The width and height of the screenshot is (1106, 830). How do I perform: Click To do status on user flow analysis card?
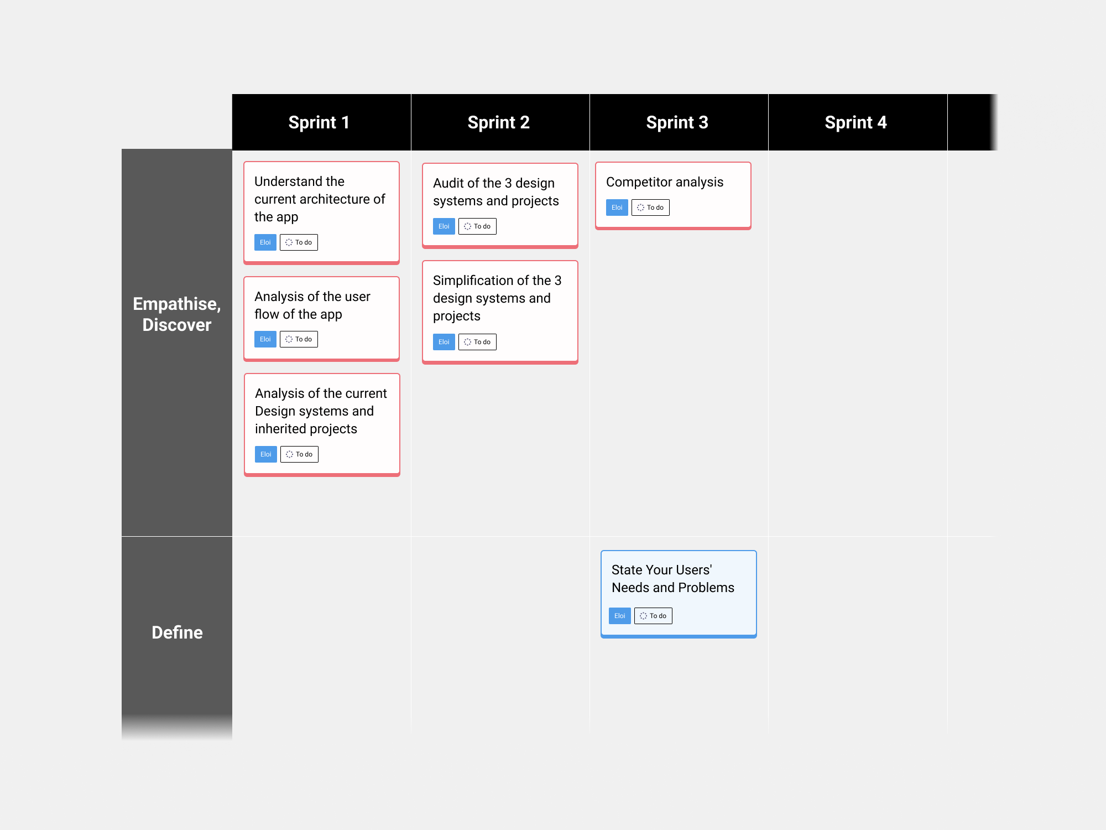click(299, 339)
